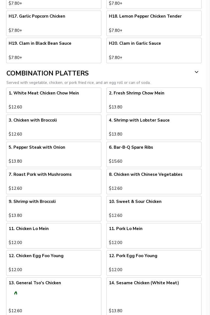The image size is (210, 315).
Task: Choose Sesame Chicken (White Meat)
Action: [x=154, y=296]
